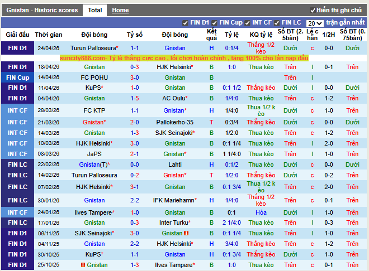Open the 2-1 score of JaPS match
Image resolution: width=369 pixels, height=271 pixels.
[135, 154]
